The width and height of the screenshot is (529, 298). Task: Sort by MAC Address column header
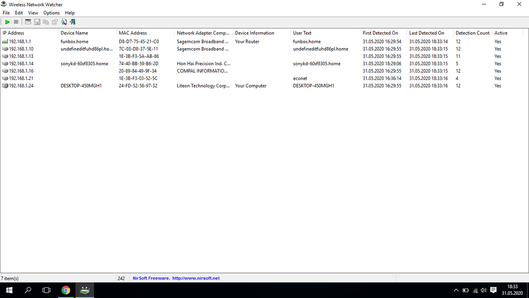[x=146, y=33]
